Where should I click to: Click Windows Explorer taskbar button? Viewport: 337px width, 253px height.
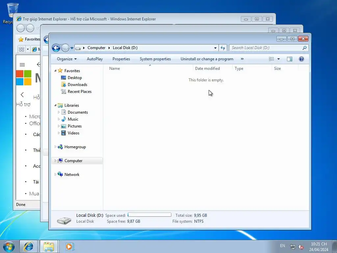coord(49,246)
